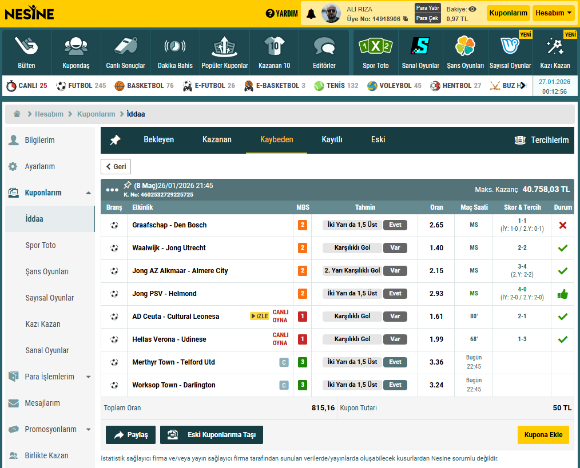
Task: Expand Promosyonlarım sidebar section
Action: click(x=89, y=430)
